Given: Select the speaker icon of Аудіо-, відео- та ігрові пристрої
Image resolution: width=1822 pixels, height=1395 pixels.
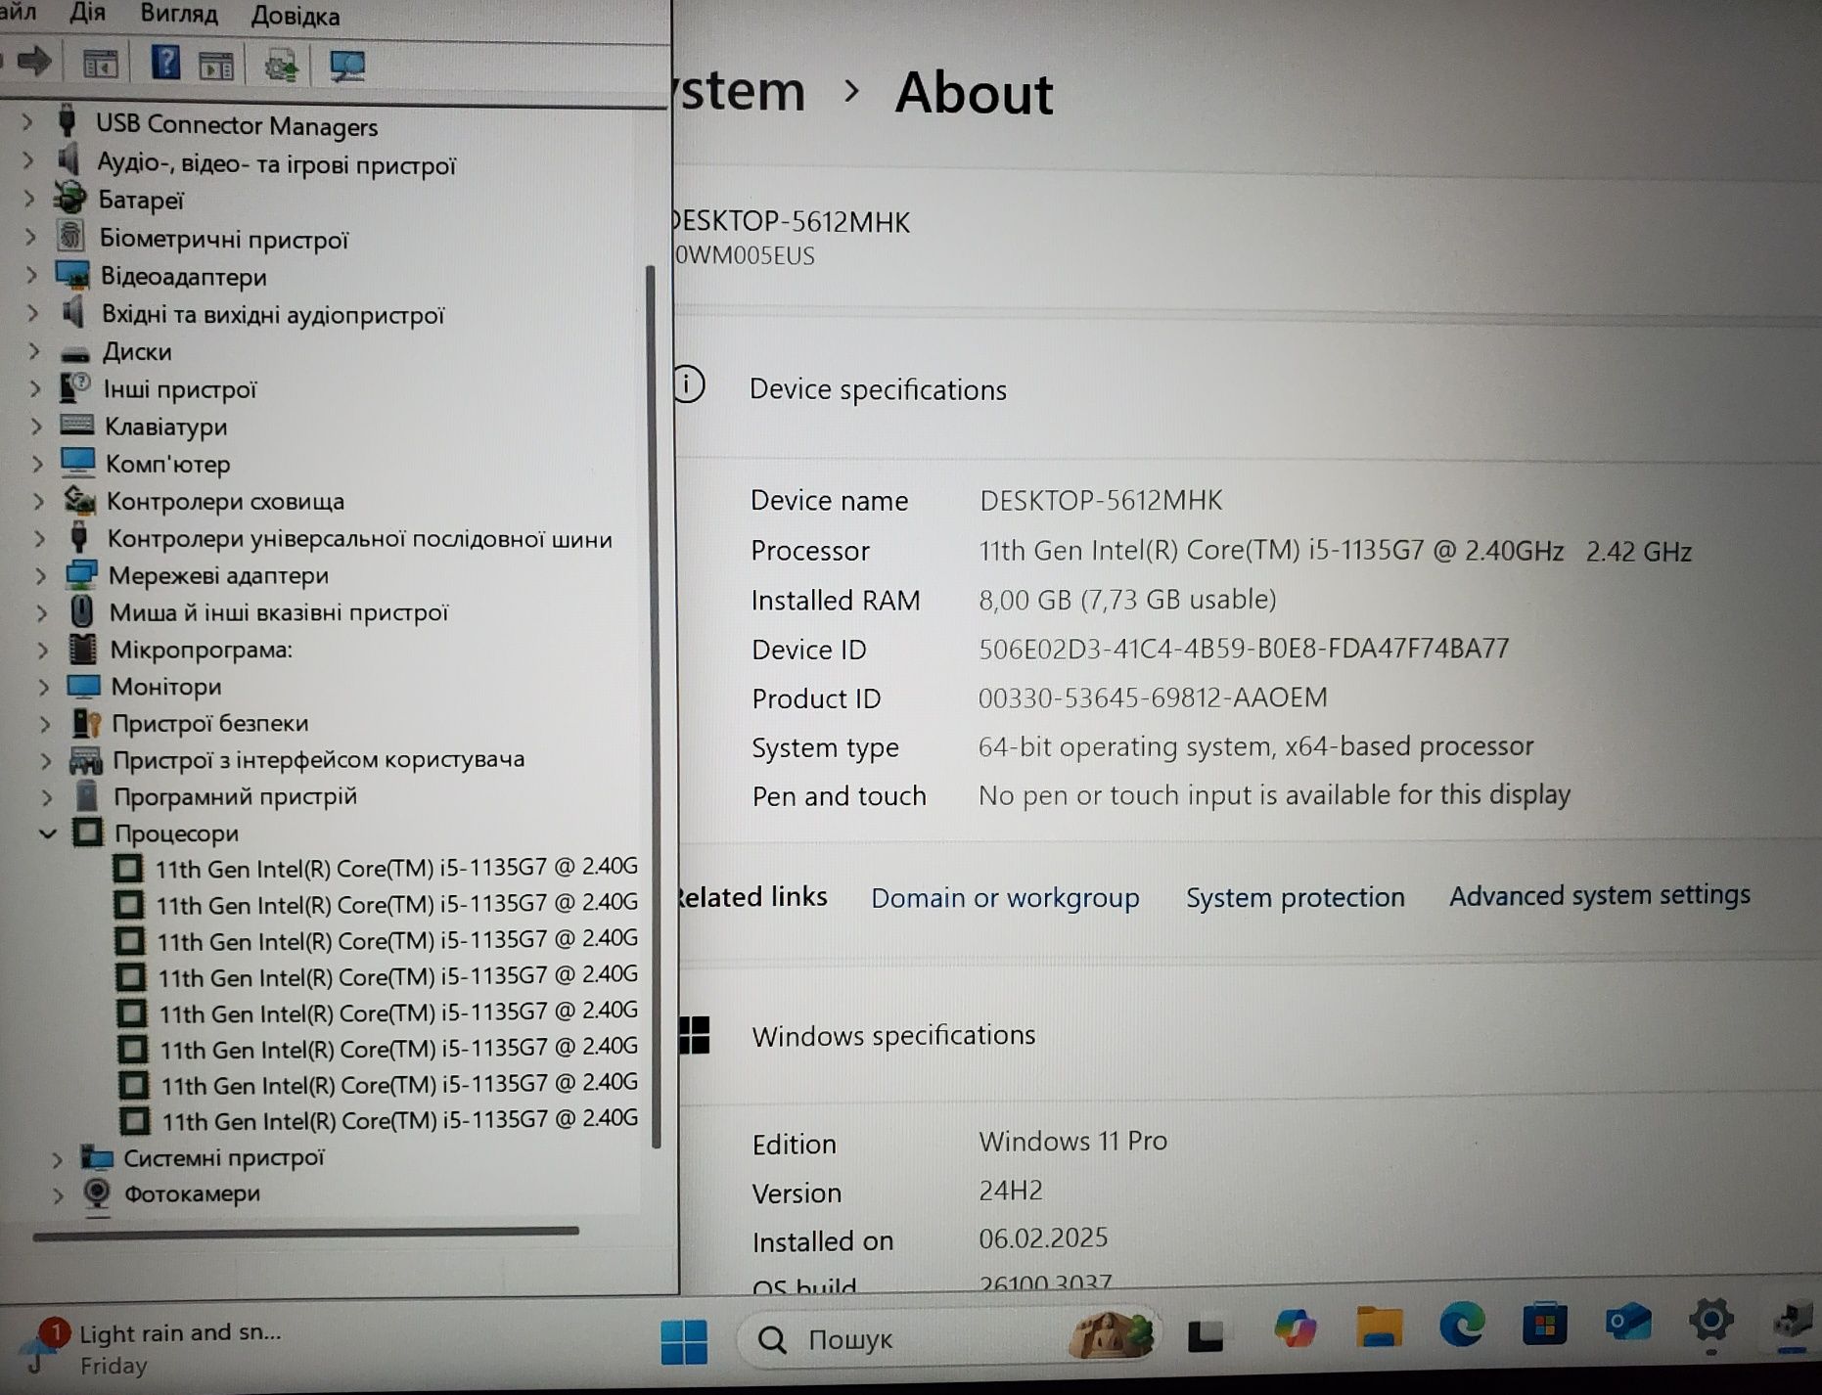Looking at the screenshot, I should [x=68, y=160].
